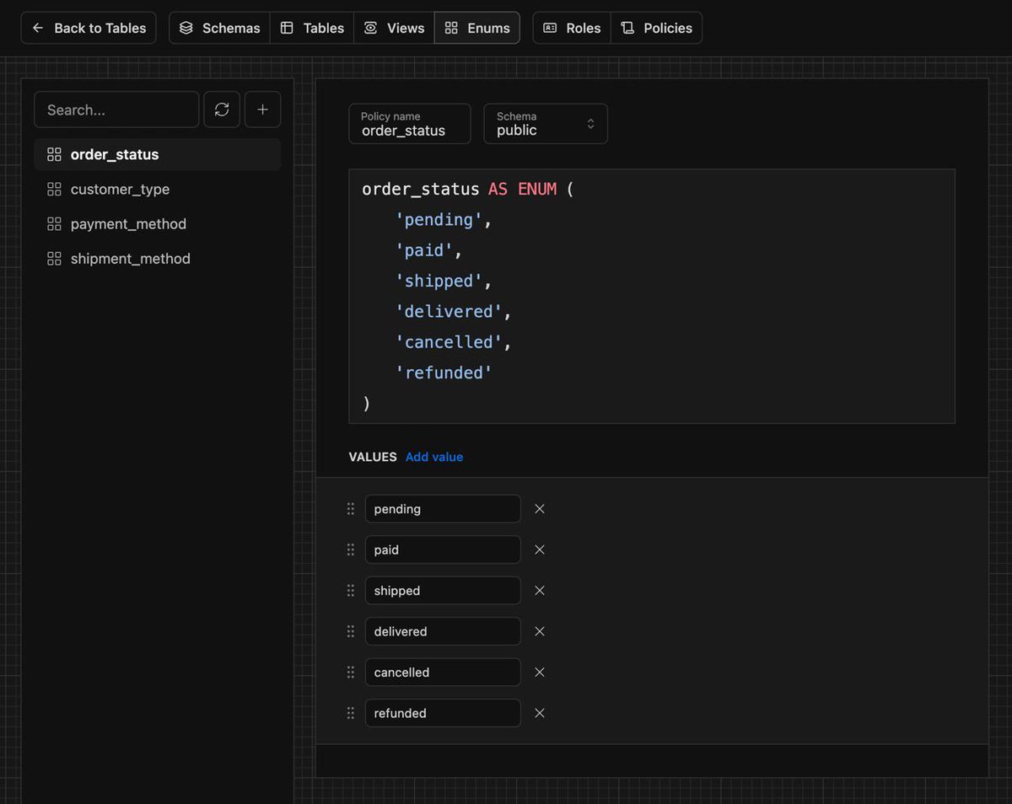The image size is (1012, 804).
Task: Remove the cancelled value
Action: click(x=540, y=673)
